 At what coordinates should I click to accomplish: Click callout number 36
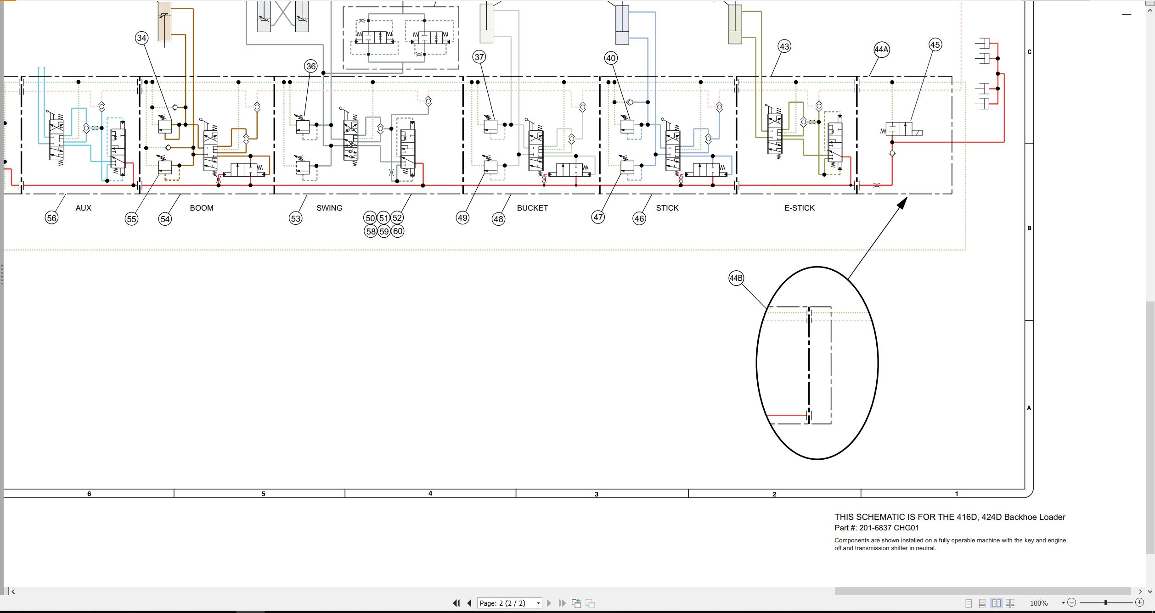tap(311, 66)
